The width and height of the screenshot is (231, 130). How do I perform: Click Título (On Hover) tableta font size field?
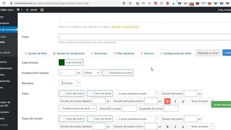pyautogui.click(x=99, y=126)
